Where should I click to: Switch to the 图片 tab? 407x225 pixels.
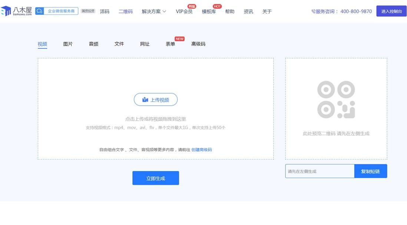click(x=68, y=44)
